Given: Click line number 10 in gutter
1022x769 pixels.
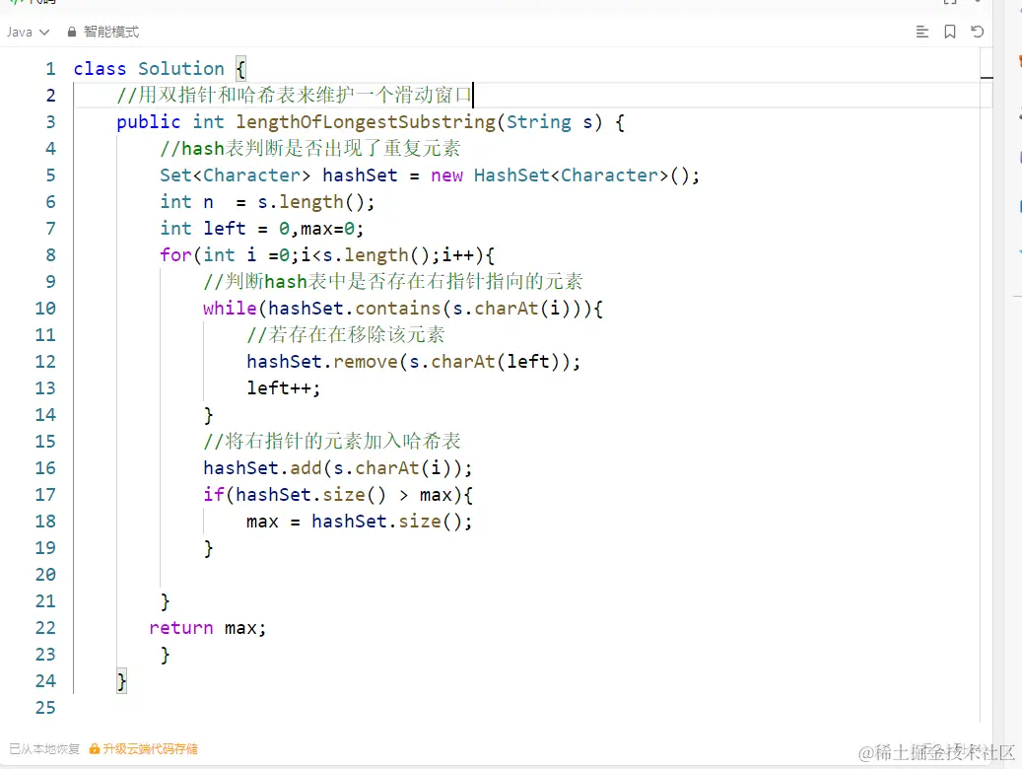Looking at the screenshot, I should click(x=45, y=309).
